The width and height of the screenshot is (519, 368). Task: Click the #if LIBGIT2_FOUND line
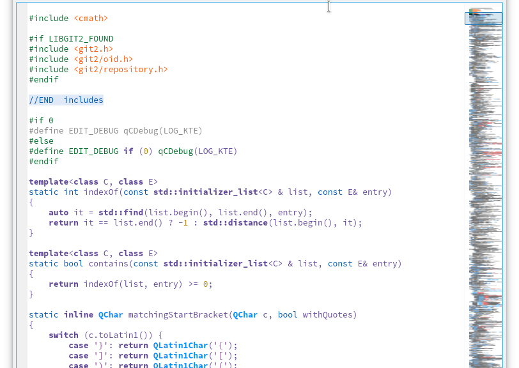click(71, 38)
